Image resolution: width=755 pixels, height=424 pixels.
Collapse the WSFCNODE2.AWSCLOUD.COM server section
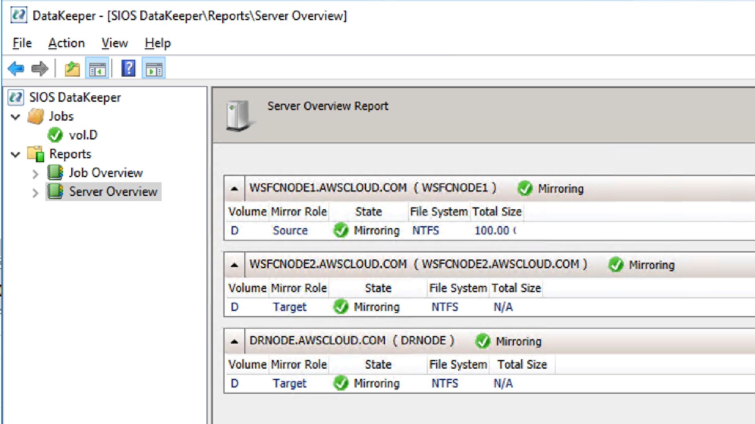(234, 265)
